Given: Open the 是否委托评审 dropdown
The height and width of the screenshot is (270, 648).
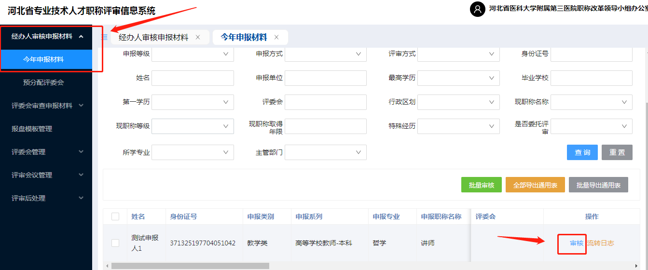Looking at the screenshot, I should (591, 126).
